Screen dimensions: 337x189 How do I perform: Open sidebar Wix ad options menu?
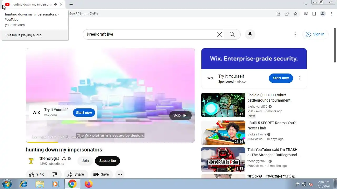tap(300, 78)
